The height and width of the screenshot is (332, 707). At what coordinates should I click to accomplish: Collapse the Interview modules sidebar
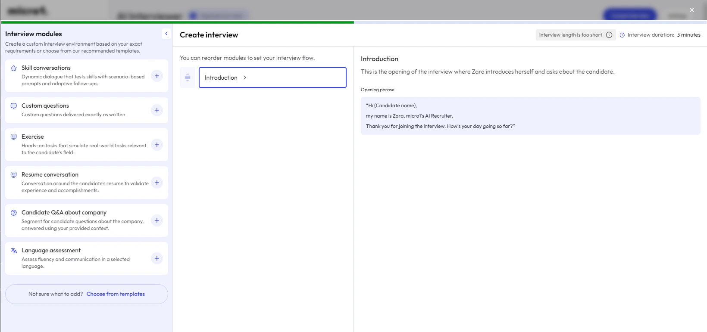coord(166,34)
